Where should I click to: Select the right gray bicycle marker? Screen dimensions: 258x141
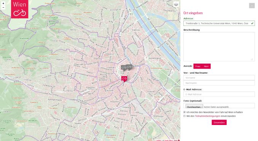129,67
